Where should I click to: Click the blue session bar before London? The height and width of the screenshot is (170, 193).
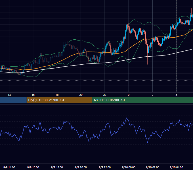(13, 100)
